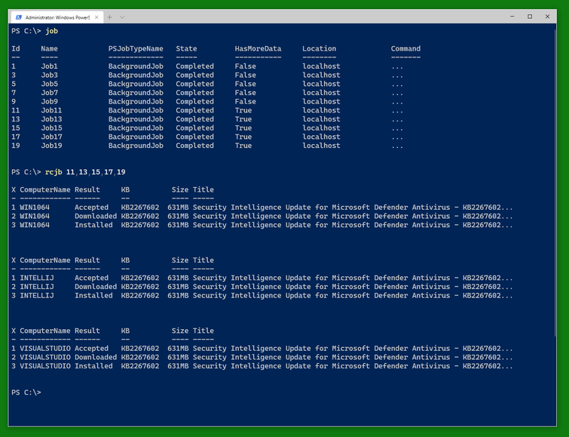The image size is (569, 437).
Task: Minimize the terminal window
Action: [512, 17]
